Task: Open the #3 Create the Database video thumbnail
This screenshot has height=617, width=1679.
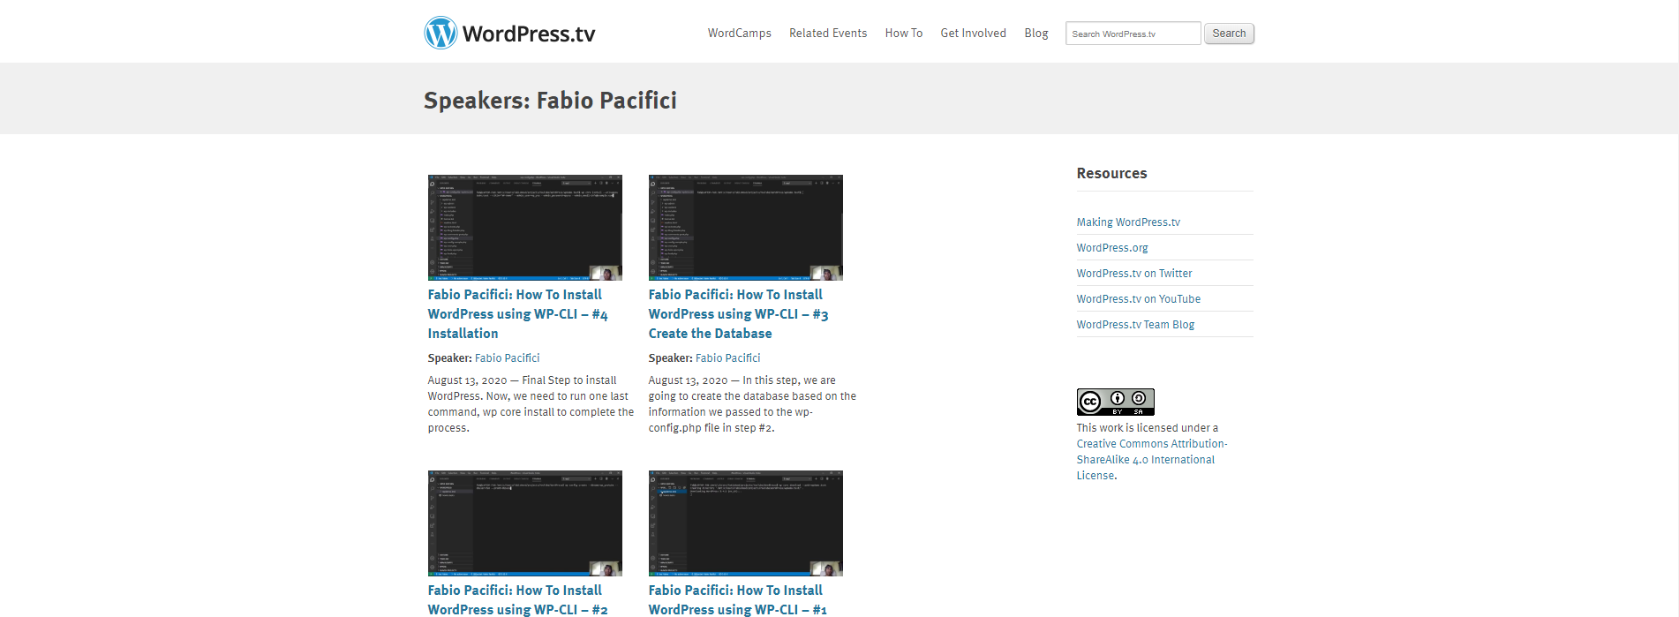Action: coord(746,228)
